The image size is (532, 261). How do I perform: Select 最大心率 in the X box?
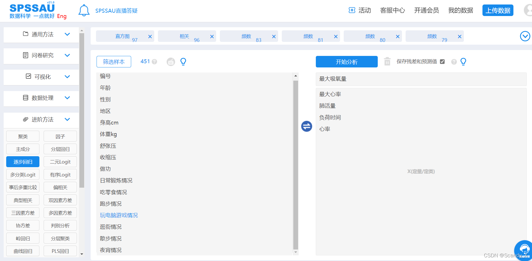click(330, 94)
